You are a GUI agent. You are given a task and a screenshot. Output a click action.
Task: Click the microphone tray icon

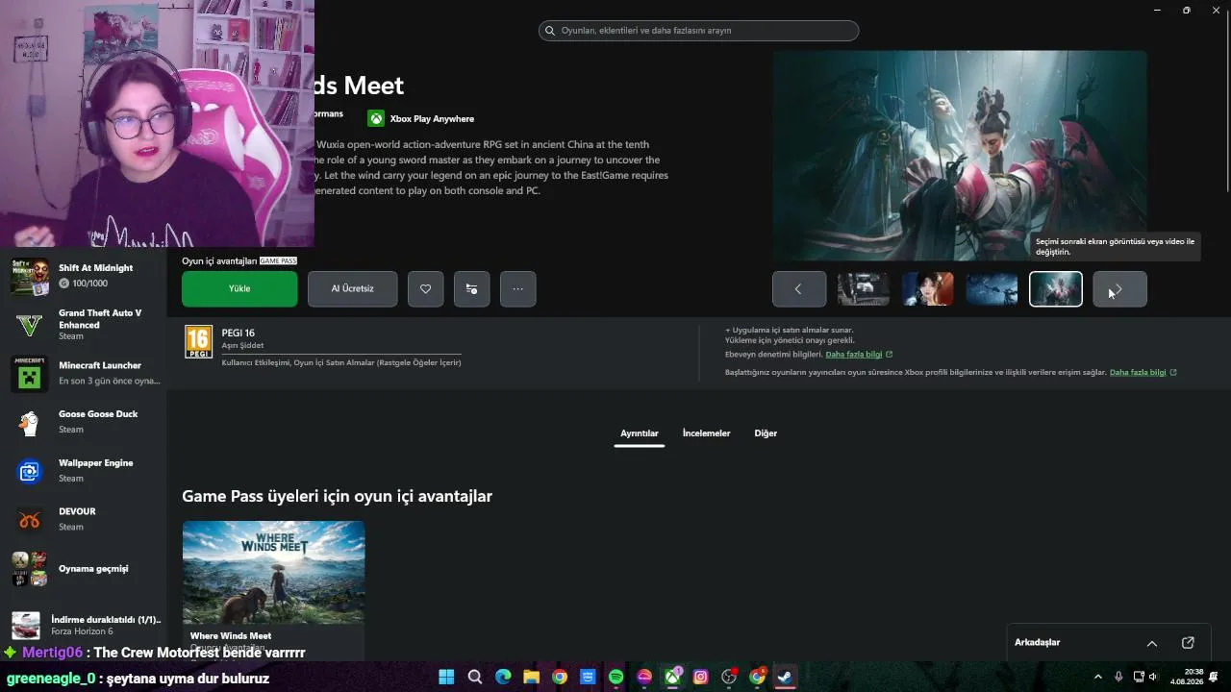click(1118, 677)
